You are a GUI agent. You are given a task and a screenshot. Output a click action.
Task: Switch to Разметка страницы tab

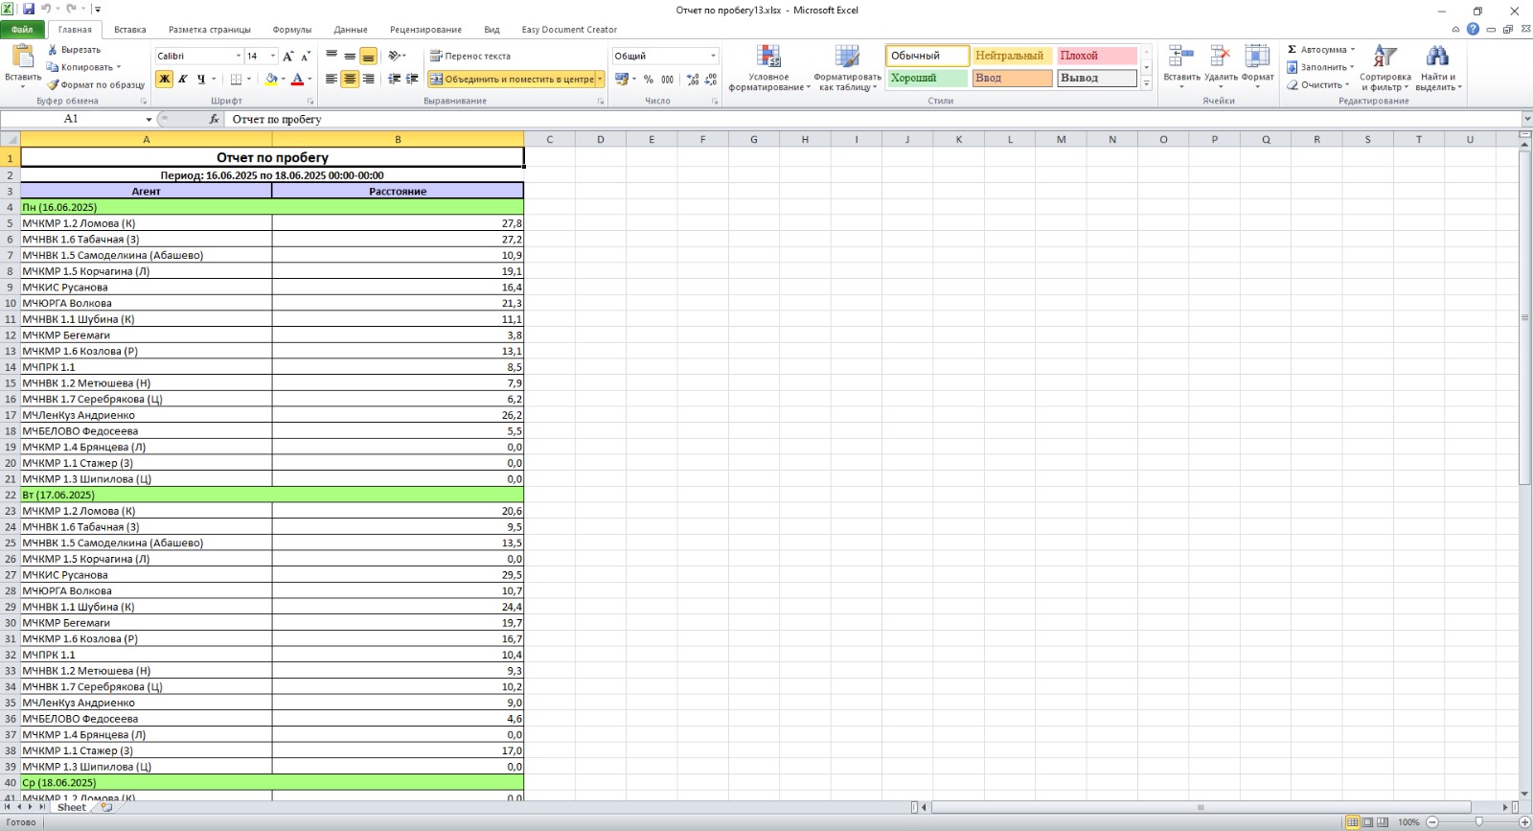209,30
